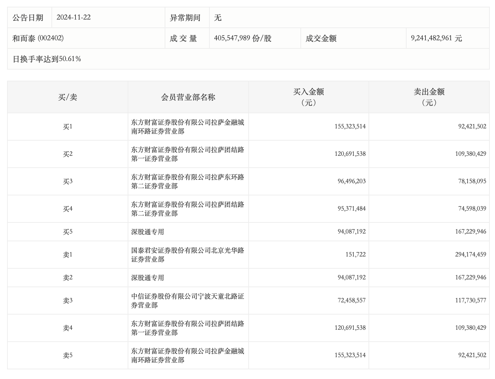Viewport: 495px width, 379px height.
Task: Select 109,380,429 in the 买2 row
Action: [x=471, y=154]
